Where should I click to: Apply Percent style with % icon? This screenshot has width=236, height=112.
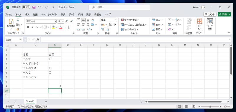pos(110,25)
